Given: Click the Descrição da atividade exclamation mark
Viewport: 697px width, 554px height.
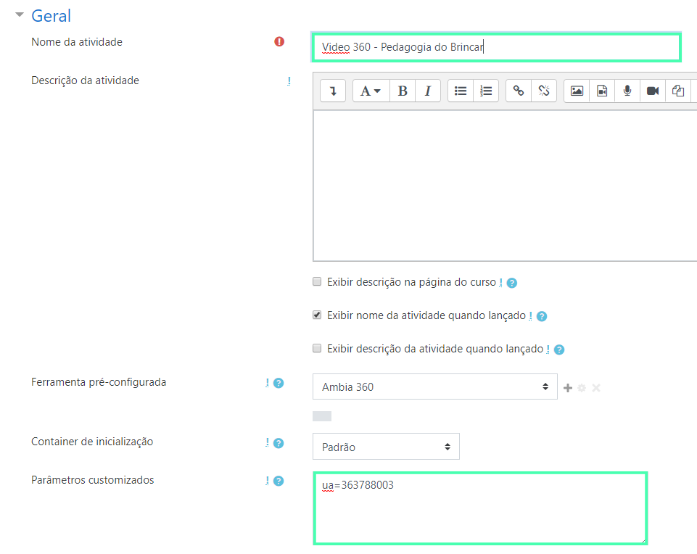Looking at the screenshot, I should coord(289,81).
